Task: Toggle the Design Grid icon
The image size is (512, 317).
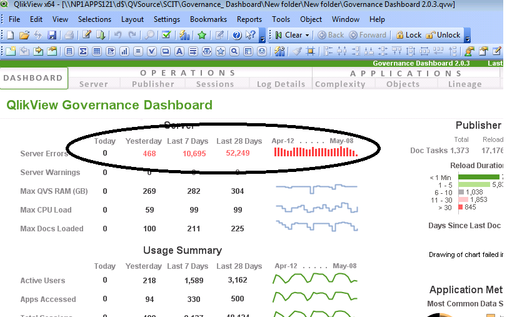Action: click(x=311, y=51)
